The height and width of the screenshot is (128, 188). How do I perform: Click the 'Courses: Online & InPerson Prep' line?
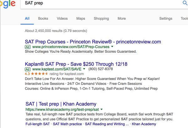91,89
